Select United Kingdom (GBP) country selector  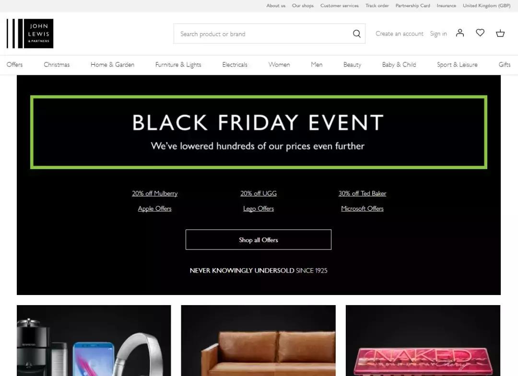[486, 6]
